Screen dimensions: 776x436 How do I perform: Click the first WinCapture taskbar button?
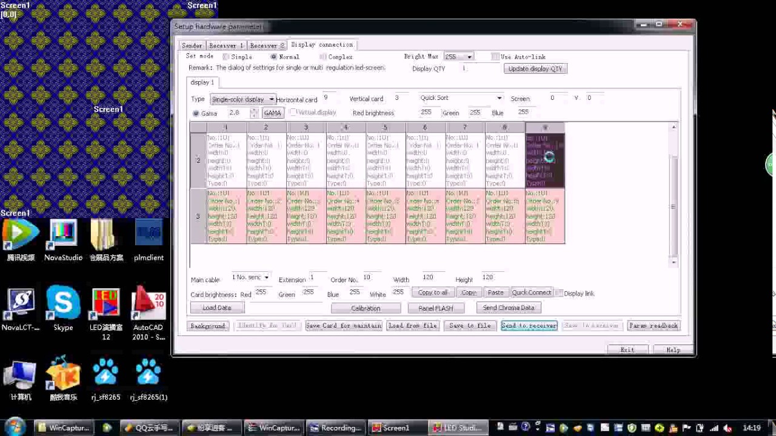coord(62,428)
